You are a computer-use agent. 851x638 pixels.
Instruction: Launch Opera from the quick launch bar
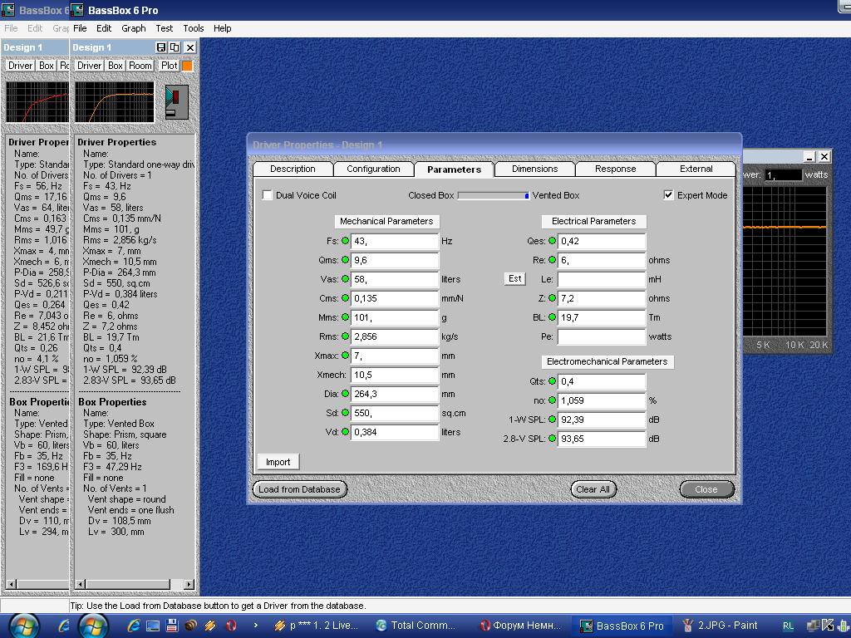231,626
